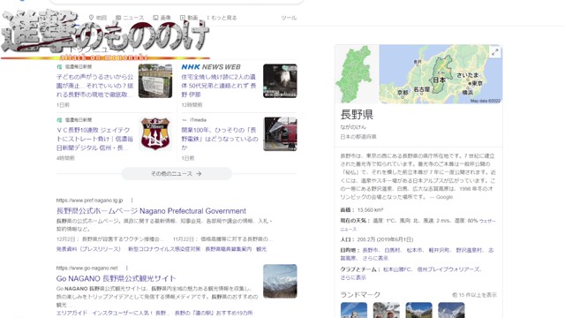Screen dimensions: 565x318
Task: Click the 日本の都道府県 subtitle
Action: (358, 137)
